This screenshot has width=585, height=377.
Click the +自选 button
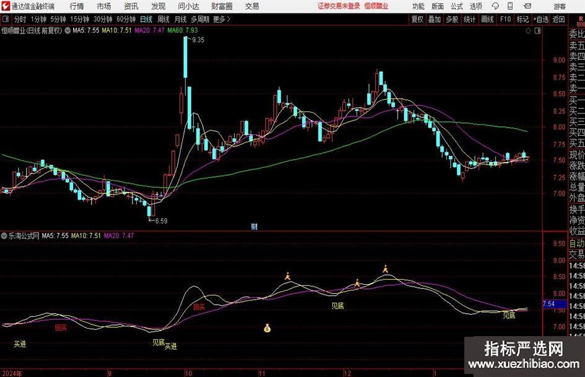coord(541,19)
